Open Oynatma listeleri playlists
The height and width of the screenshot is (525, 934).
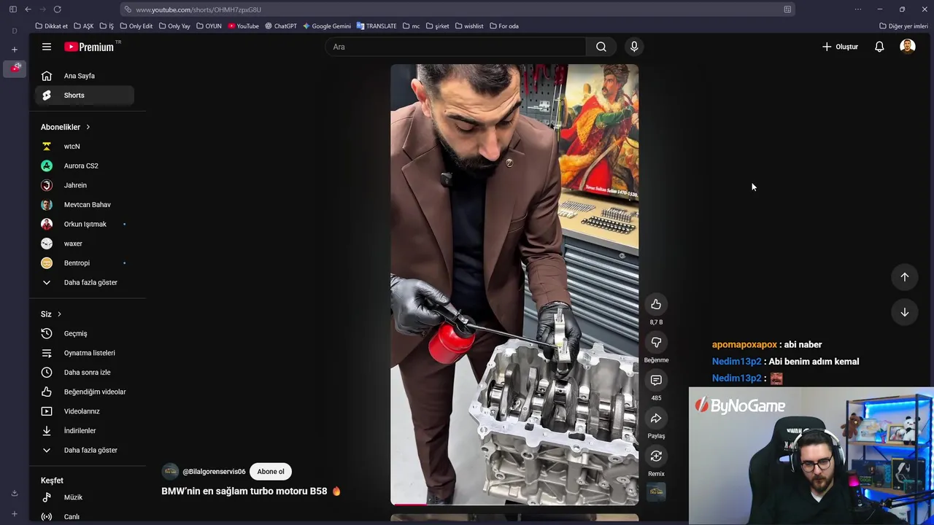coord(84,353)
